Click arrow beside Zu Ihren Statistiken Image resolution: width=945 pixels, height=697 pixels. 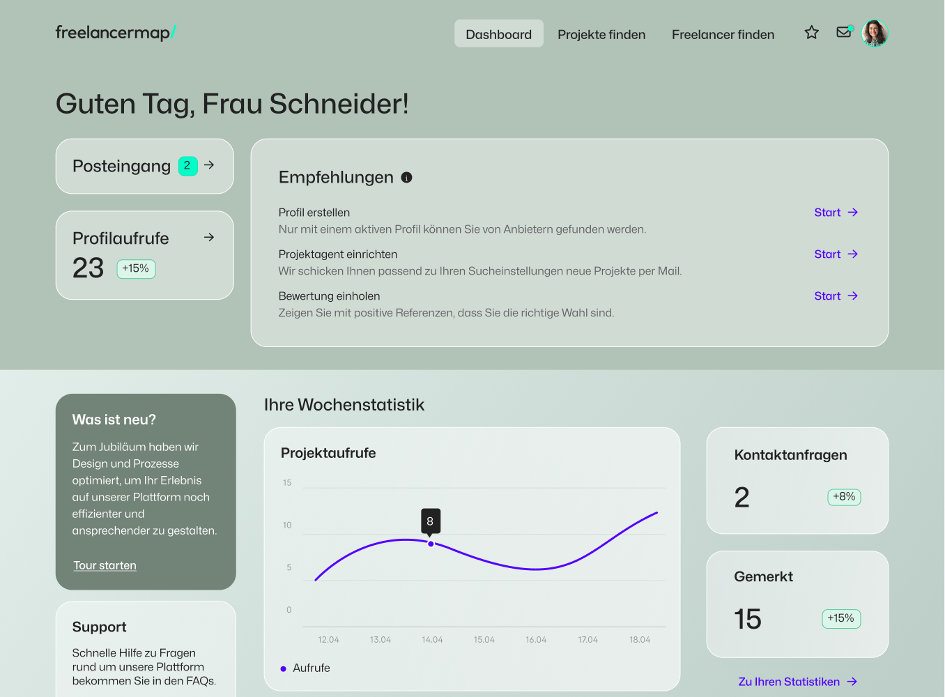click(852, 682)
